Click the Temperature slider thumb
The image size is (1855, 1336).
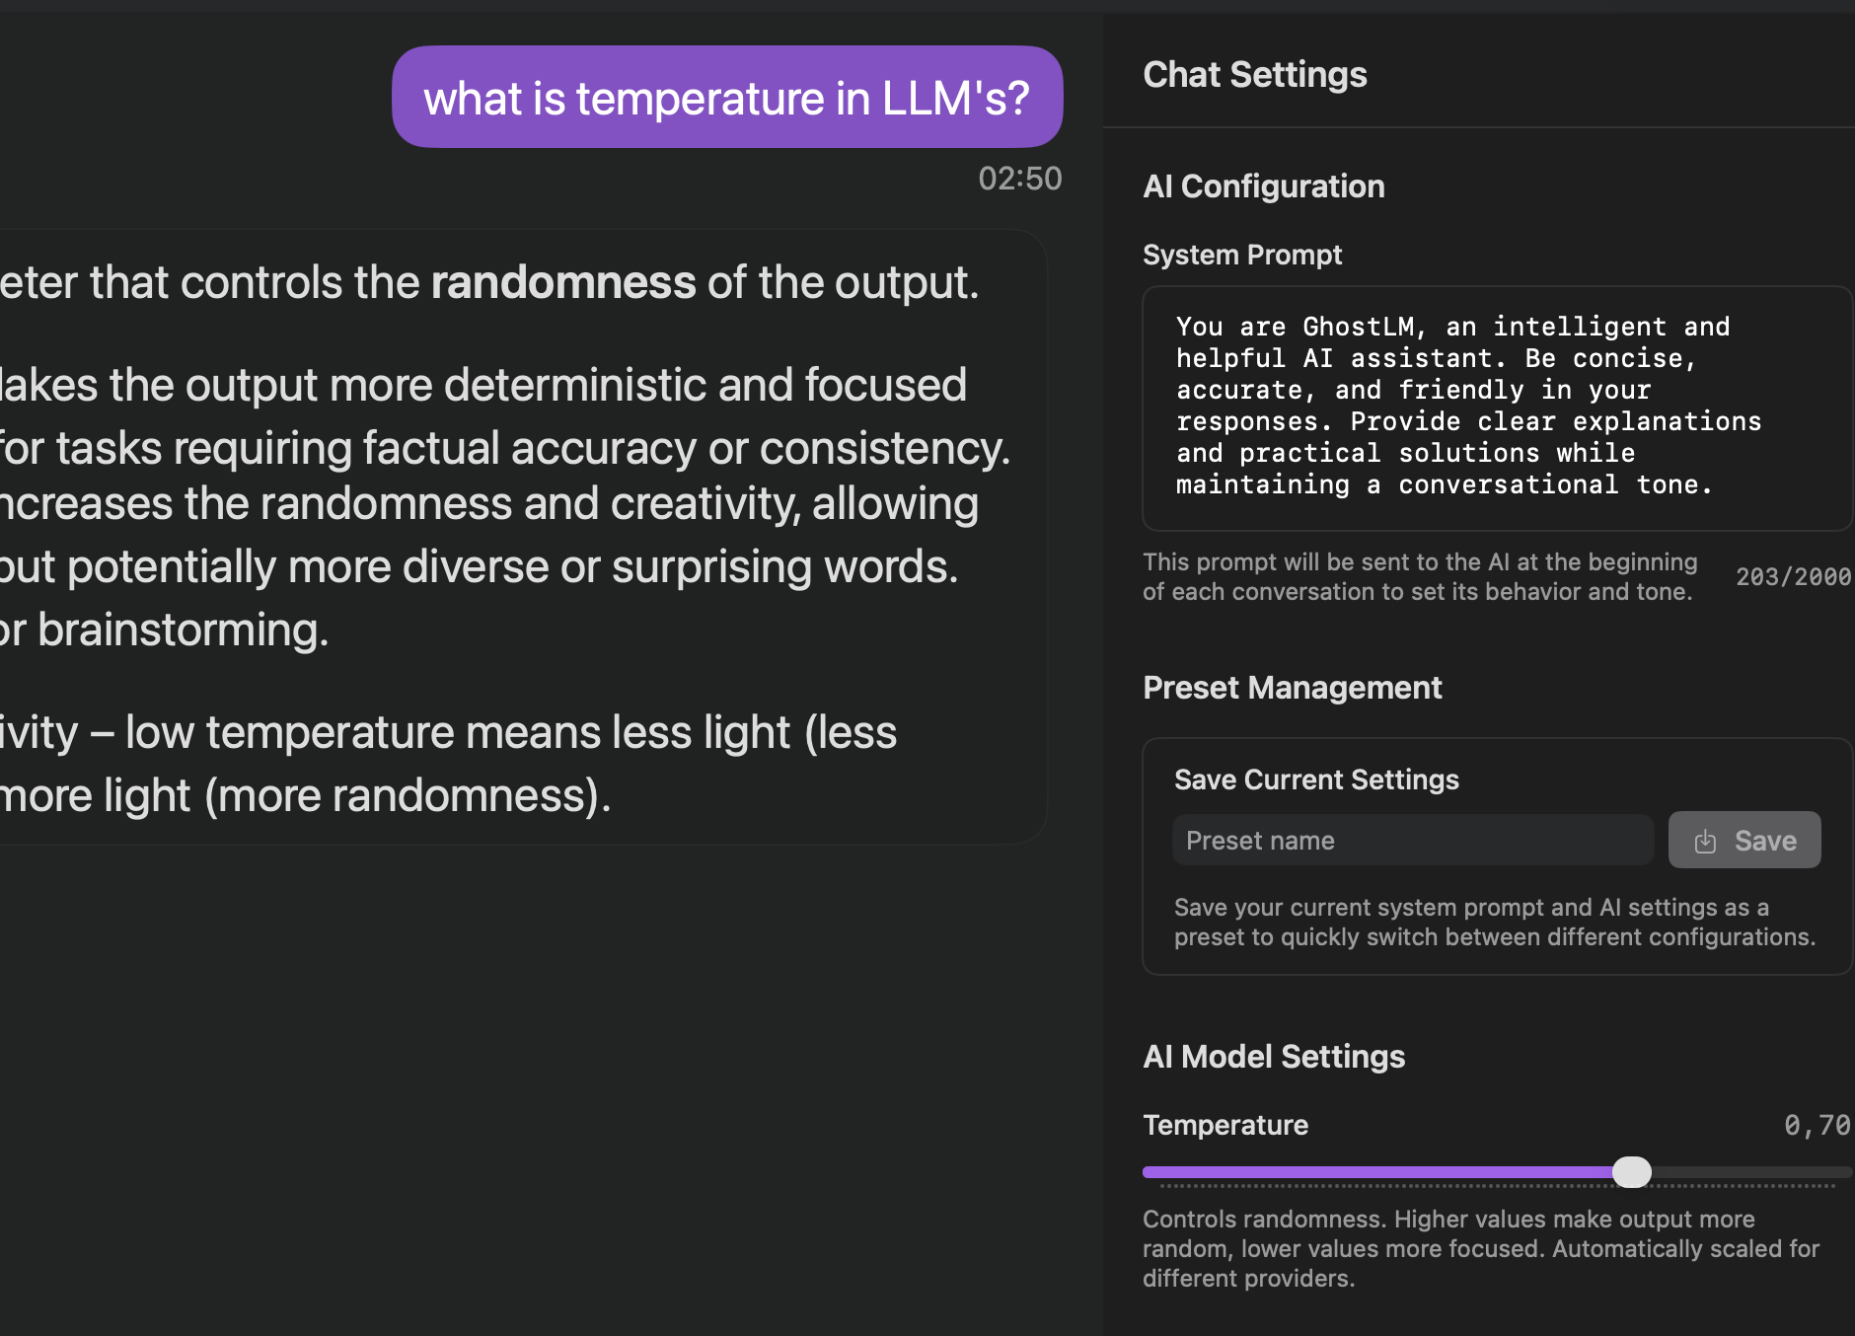click(1631, 1172)
